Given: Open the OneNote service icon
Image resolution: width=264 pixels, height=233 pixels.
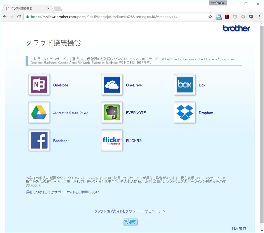Looking at the screenshot, I should (x=39, y=85).
